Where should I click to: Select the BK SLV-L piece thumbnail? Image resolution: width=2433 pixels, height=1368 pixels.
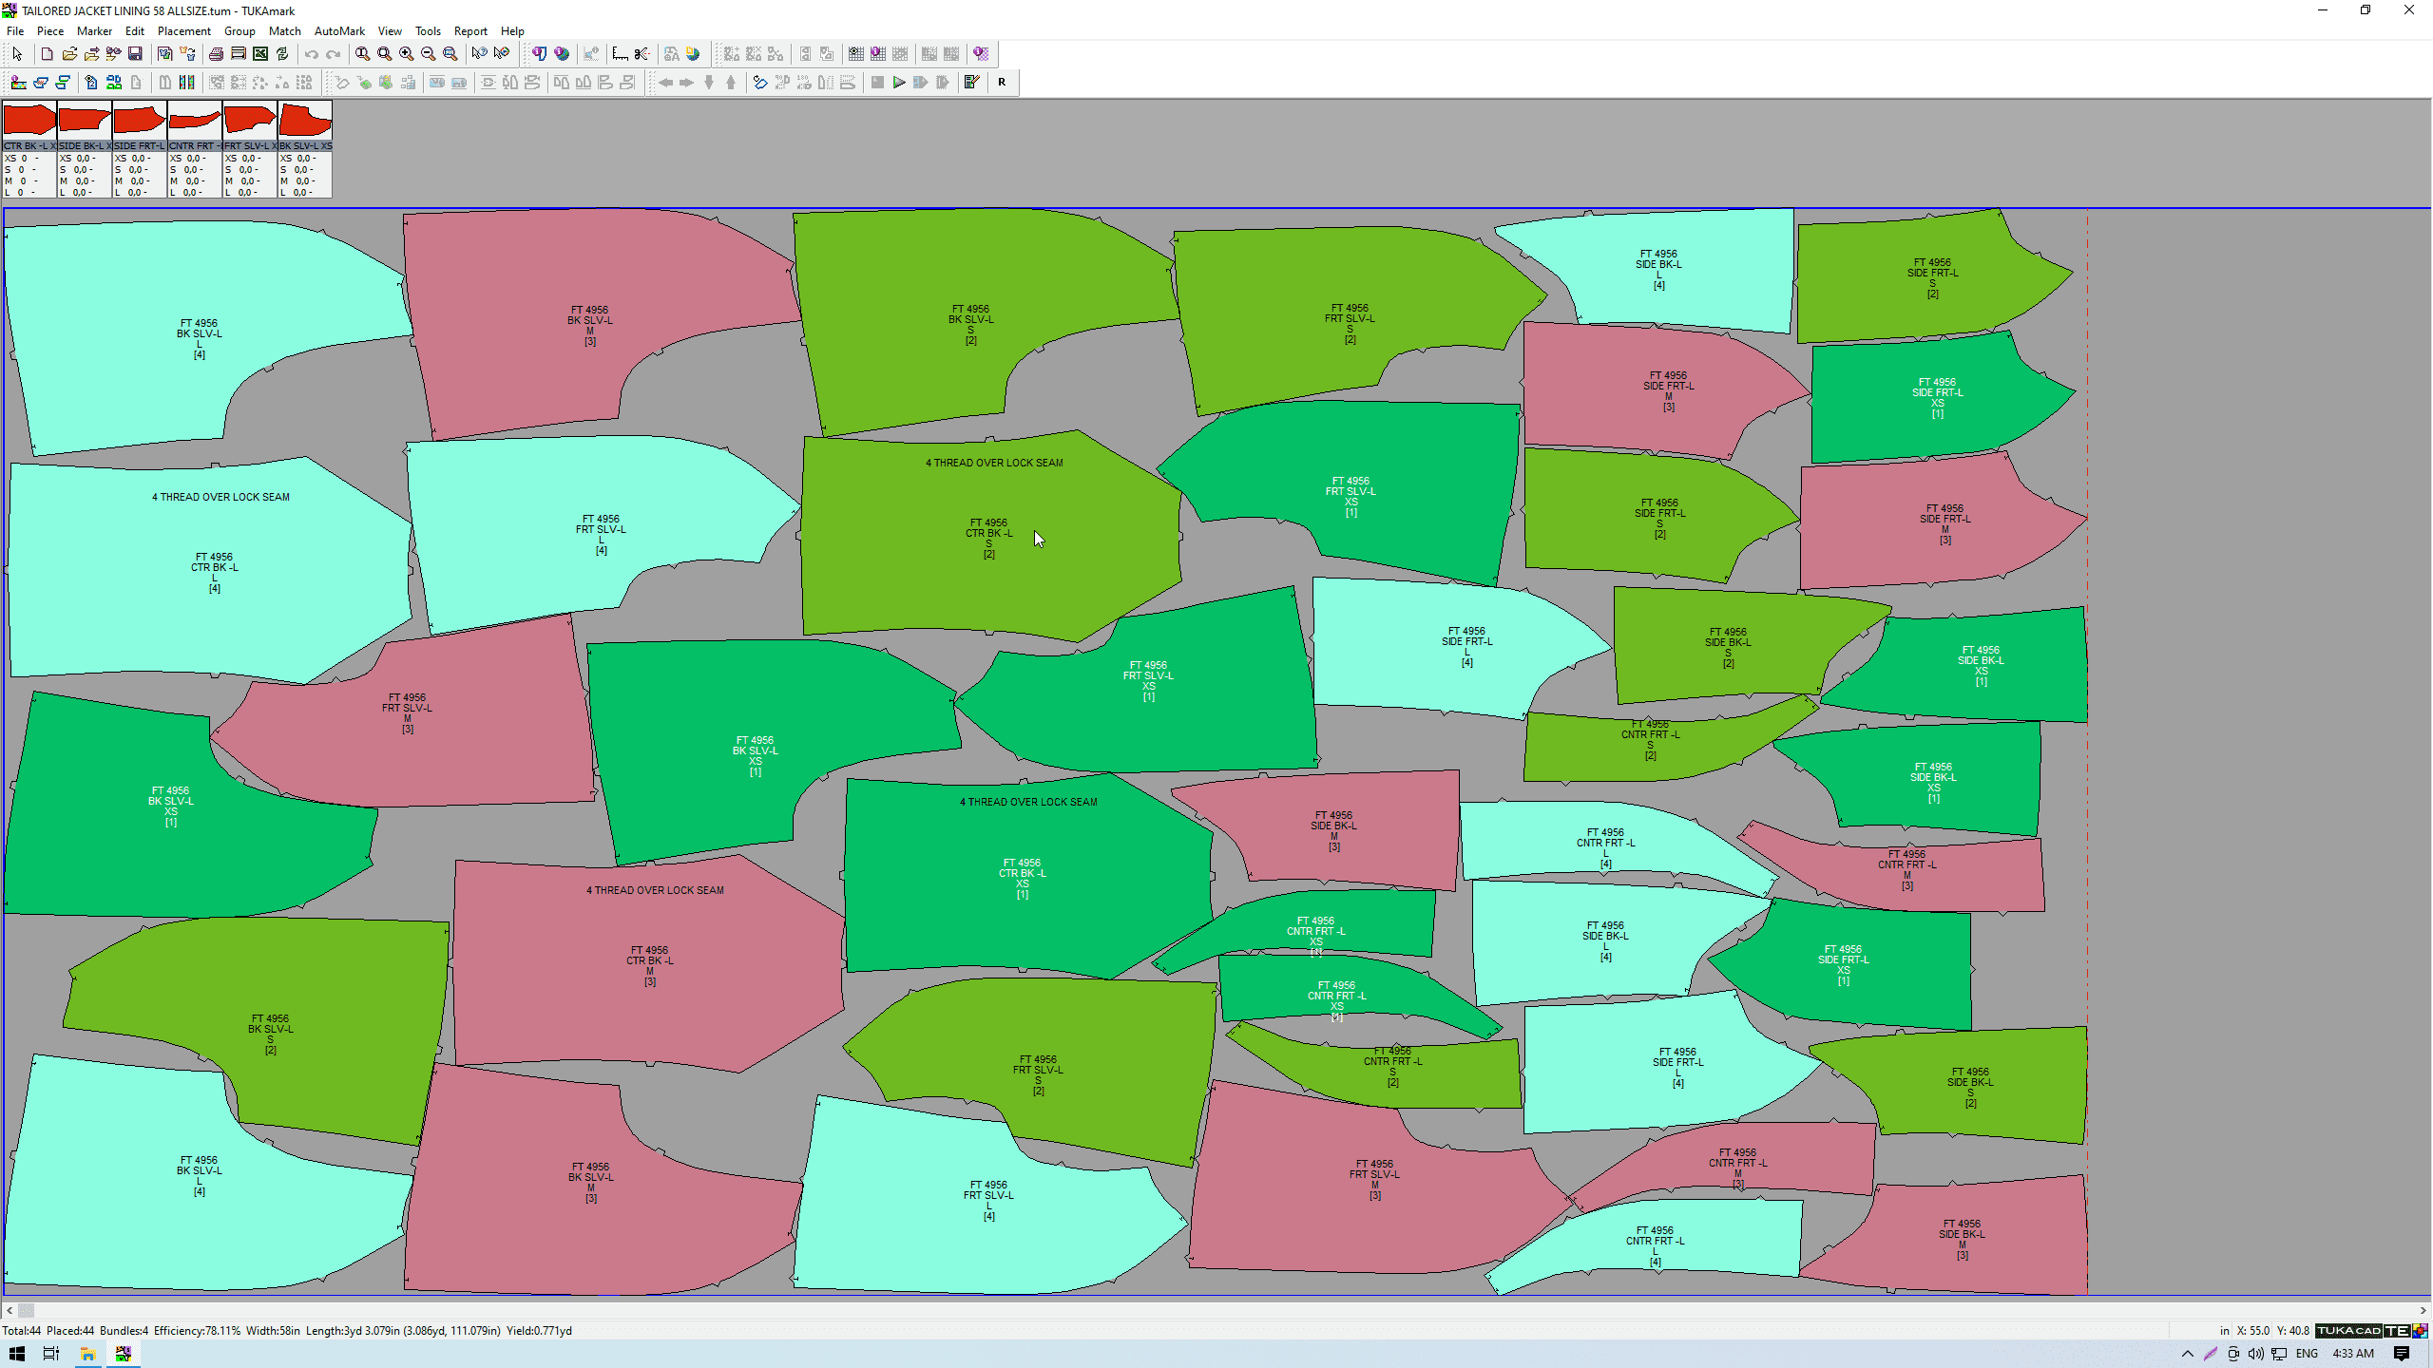coord(305,121)
